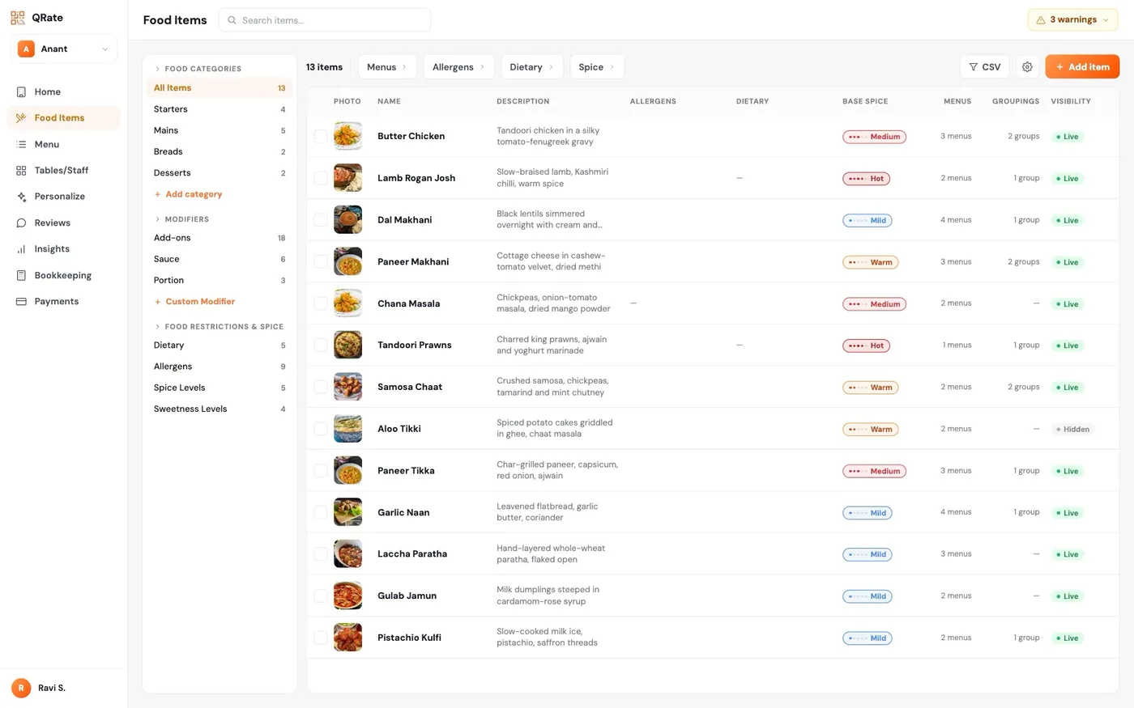Tick the Garlic Naan row checkbox

(x=321, y=512)
